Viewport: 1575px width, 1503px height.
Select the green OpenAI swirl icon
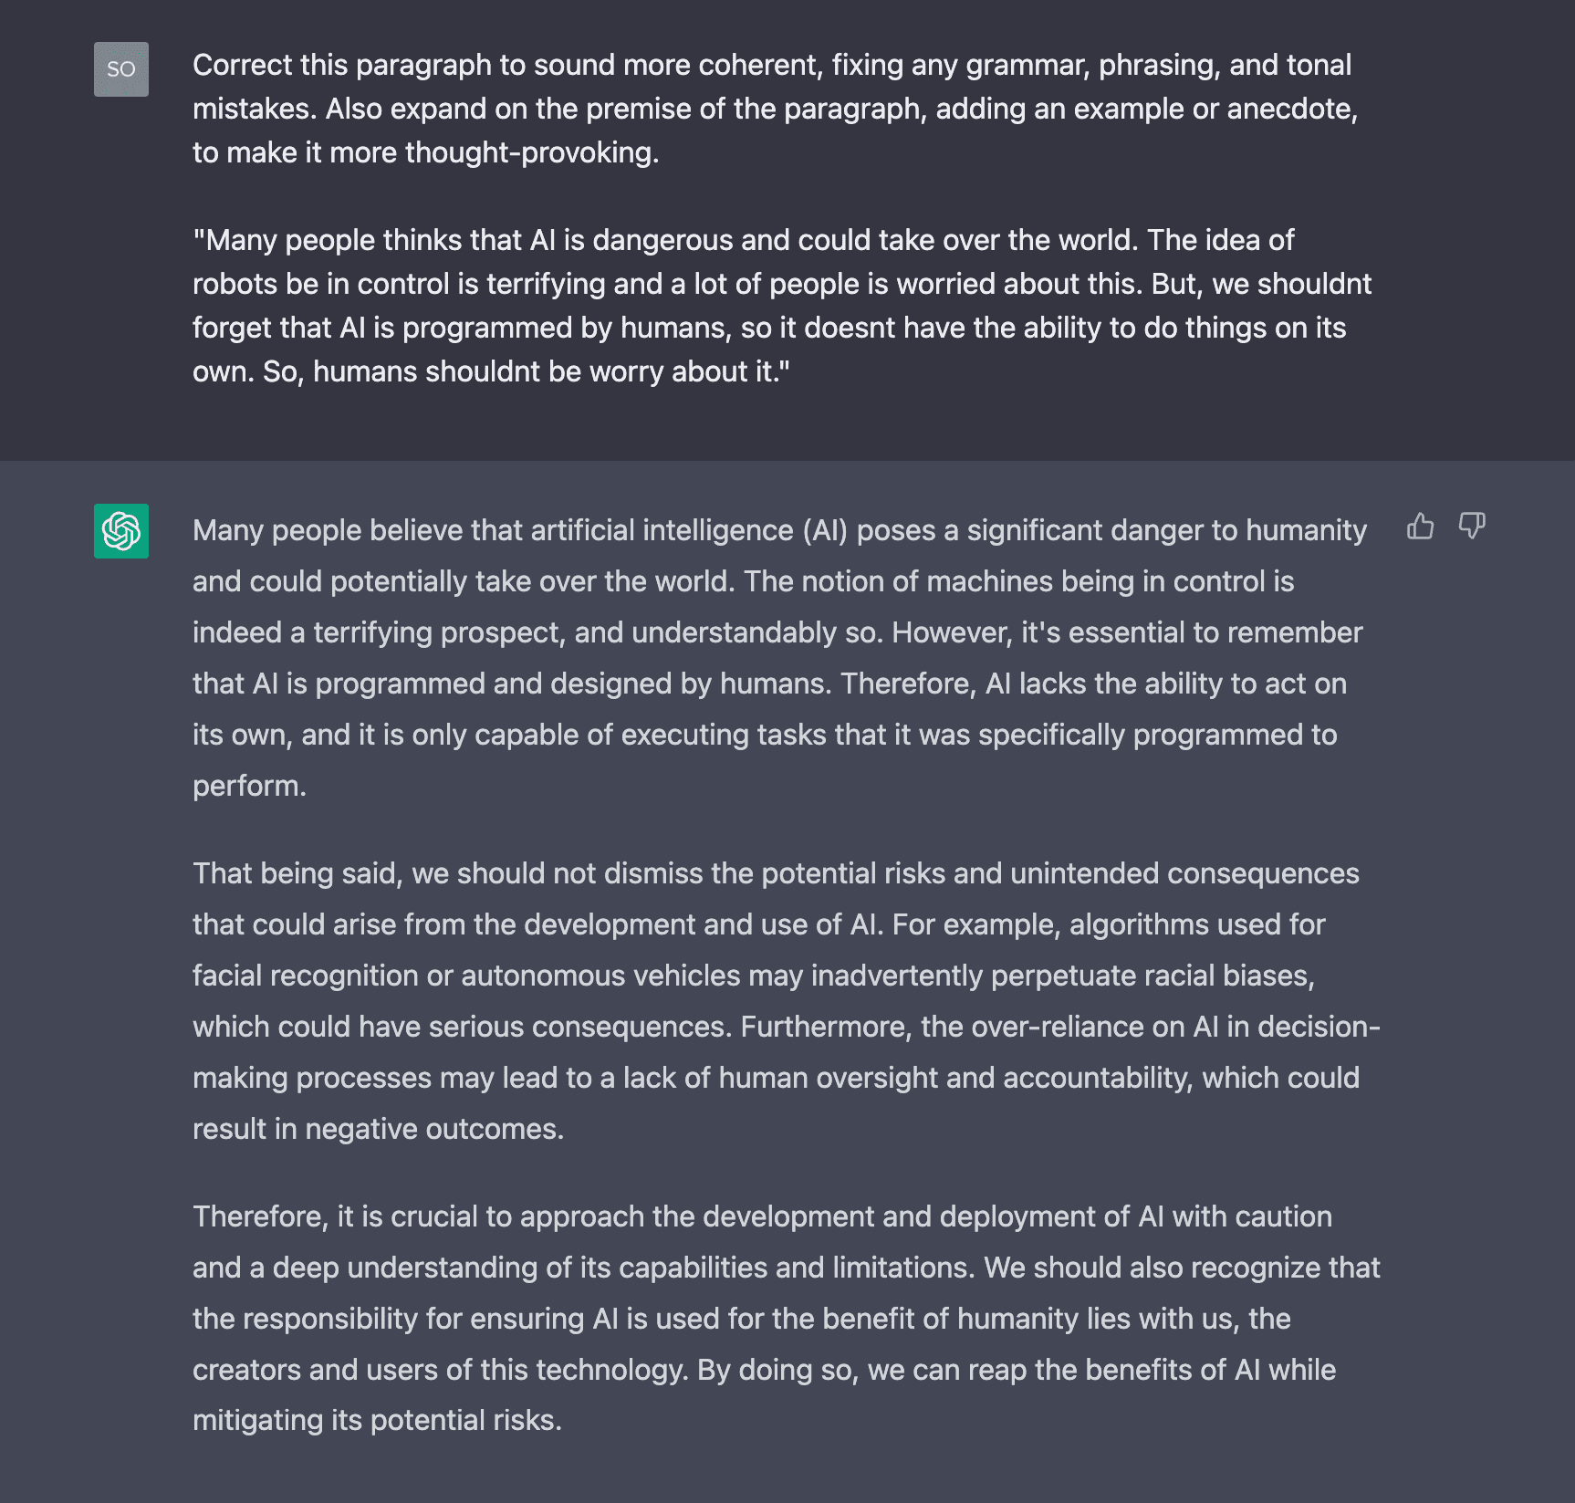tap(120, 529)
